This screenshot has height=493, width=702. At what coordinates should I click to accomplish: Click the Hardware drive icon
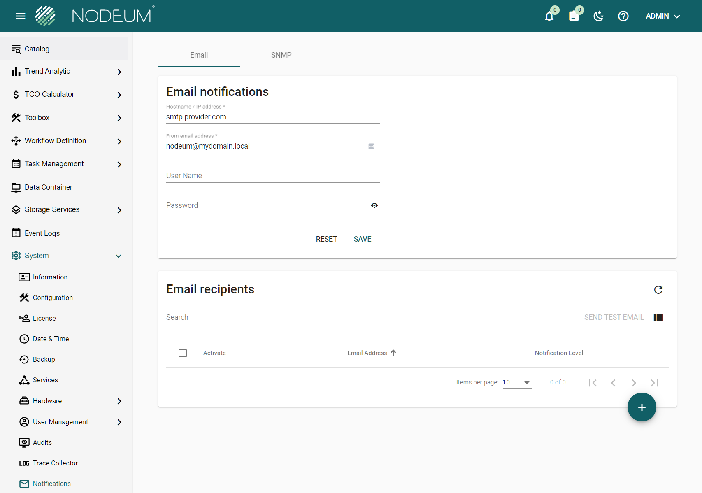24,401
